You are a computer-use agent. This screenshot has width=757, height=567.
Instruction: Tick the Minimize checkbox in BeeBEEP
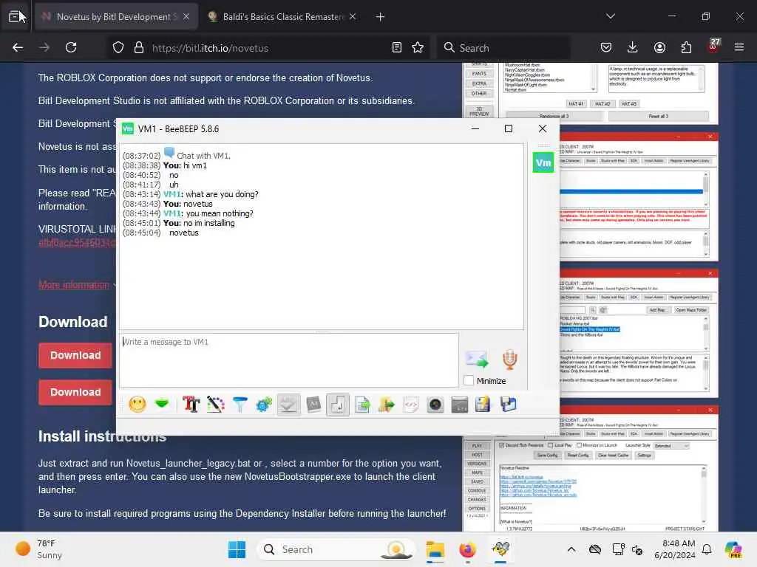pyautogui.click(x=468, y=380)
